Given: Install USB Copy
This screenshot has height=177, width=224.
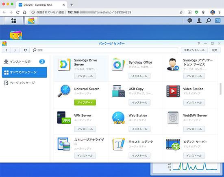Looking at the screenshot, I should (139, 103).
